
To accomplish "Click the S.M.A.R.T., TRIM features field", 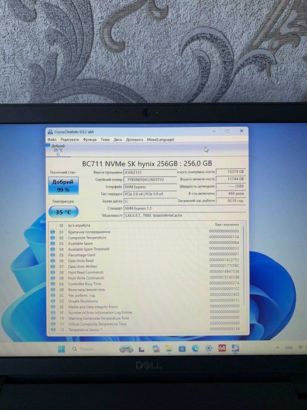I will [x=185, y=216].
